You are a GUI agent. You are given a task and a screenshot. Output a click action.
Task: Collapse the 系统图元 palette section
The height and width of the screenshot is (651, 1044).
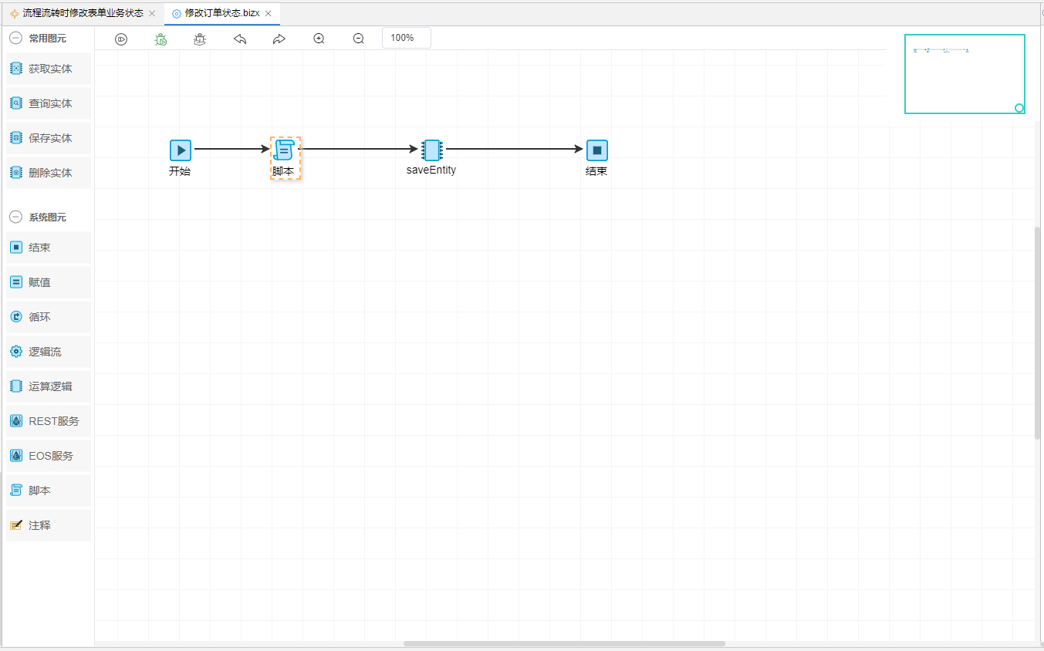[x=15, y=218]
